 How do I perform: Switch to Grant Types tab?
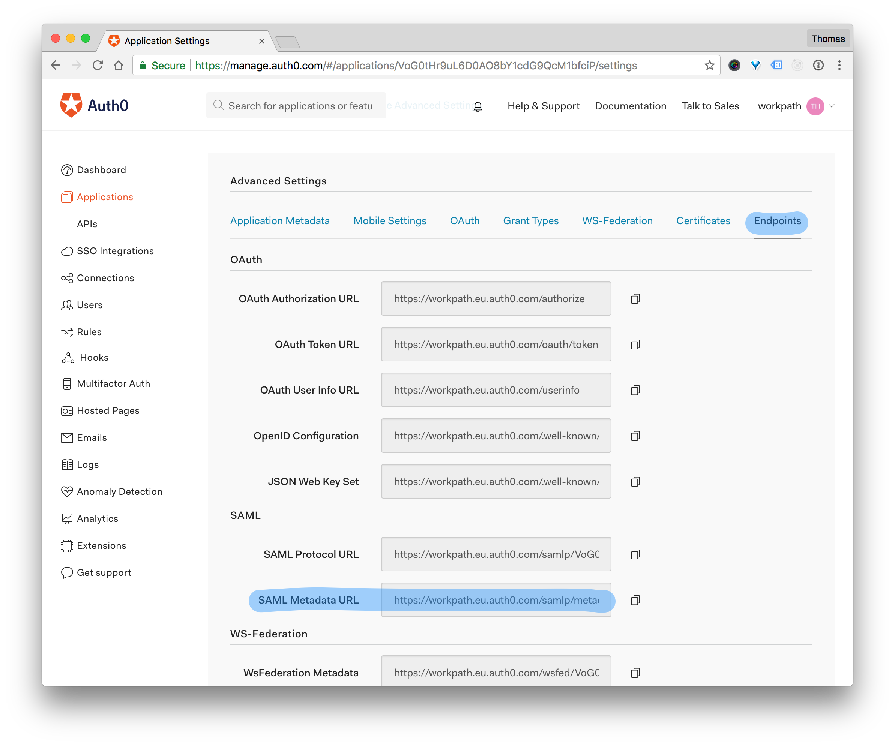point(531,221)
